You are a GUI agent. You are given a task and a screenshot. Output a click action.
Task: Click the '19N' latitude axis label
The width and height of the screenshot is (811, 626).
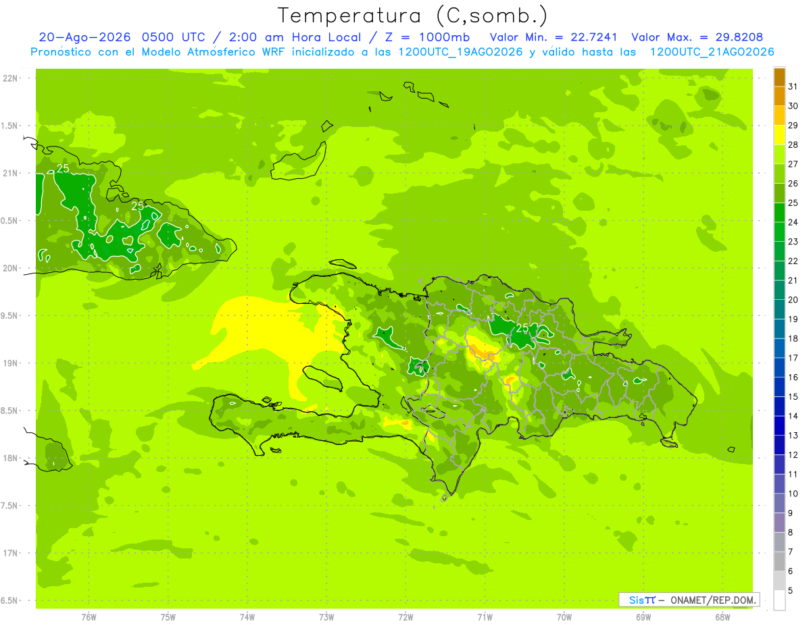(10, 363)
